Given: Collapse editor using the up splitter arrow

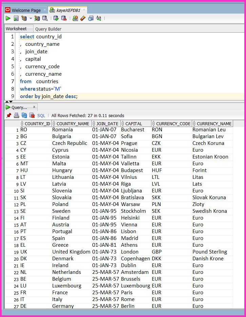Looking at the screenshot, I should coord(7,101).
